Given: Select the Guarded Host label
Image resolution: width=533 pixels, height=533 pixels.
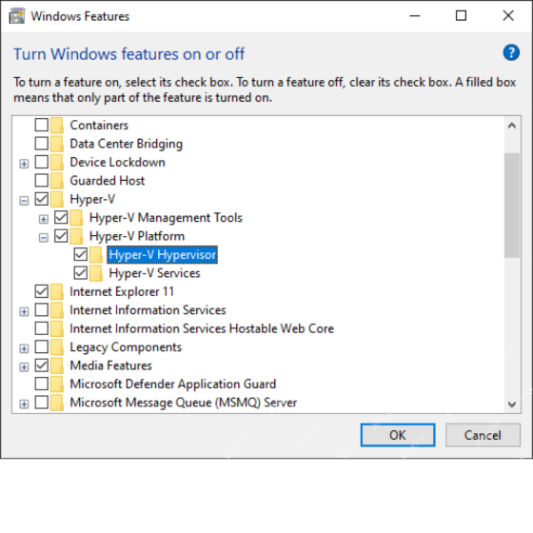Looking at the screenshot, I should coord(108,181).
